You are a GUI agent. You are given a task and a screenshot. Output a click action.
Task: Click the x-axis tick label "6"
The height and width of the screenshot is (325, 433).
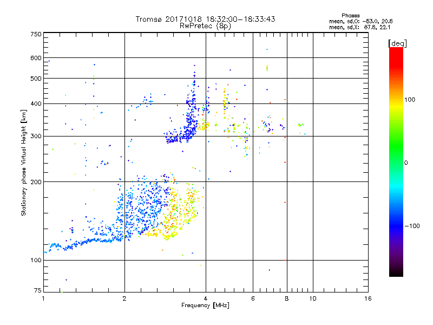point(253,298)
